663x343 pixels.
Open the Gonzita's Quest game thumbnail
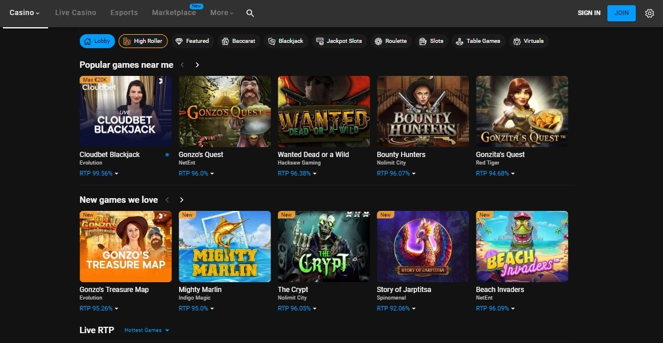522,111
